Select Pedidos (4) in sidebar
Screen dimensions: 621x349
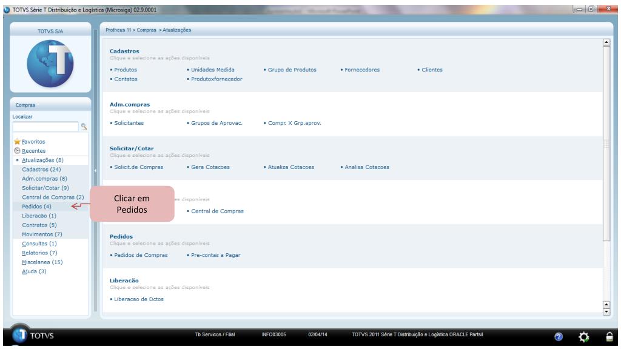pos(36,207)
